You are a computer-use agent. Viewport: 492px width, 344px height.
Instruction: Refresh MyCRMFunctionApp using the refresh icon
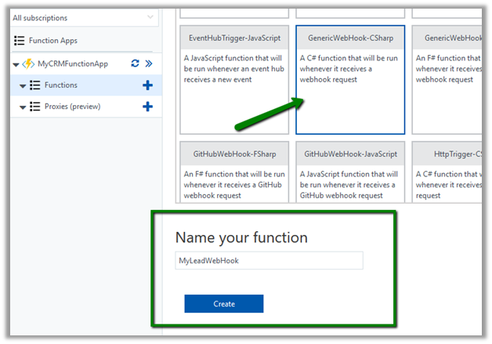tap(135, 63)
